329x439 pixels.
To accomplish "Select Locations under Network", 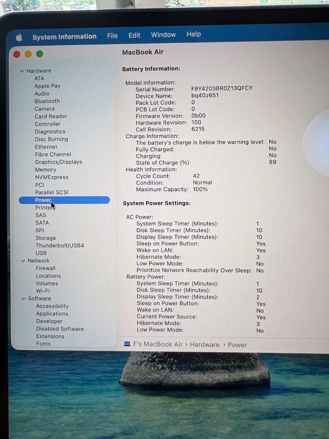I will click(x=48, y=276).
